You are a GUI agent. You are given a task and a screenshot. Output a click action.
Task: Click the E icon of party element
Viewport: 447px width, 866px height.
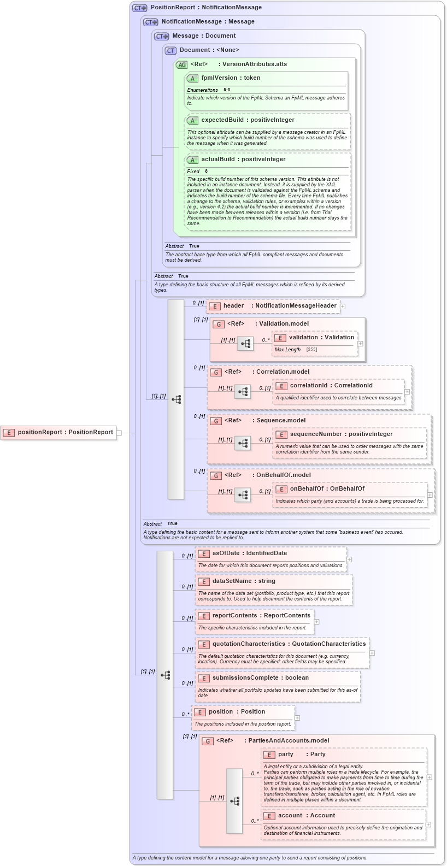pos(269,755)
